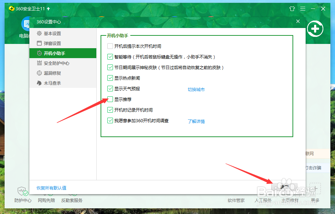Enable 开机后提示本次开机时间 checkbox
The height and width of the screenshot is (214, 335).
coord(110,46)
